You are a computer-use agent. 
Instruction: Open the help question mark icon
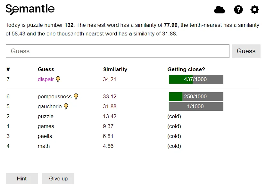238,10
